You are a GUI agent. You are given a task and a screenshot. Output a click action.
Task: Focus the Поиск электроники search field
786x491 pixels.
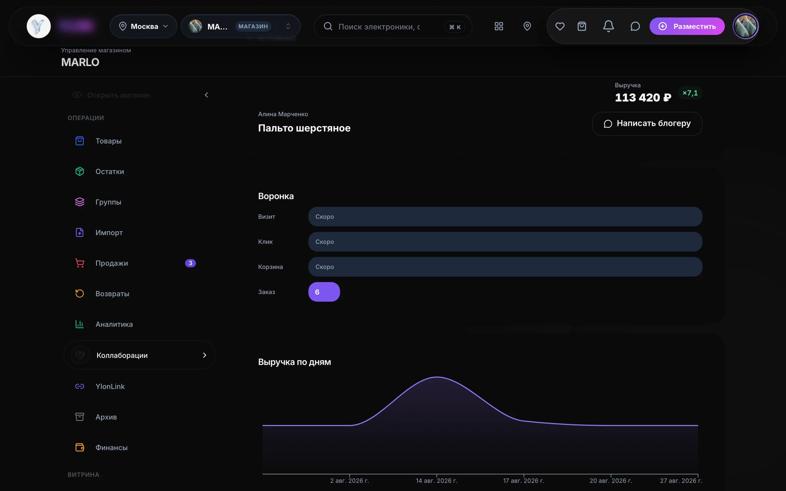tap(393, 27)
